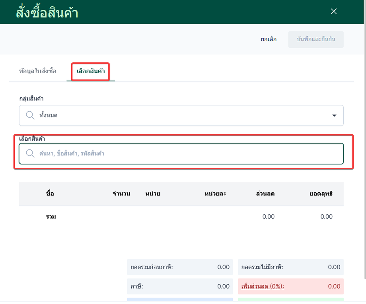This screenshot has height=304, width=366.
Task: Click the ส่วนลด column header
Action: (x=265, y=194)
